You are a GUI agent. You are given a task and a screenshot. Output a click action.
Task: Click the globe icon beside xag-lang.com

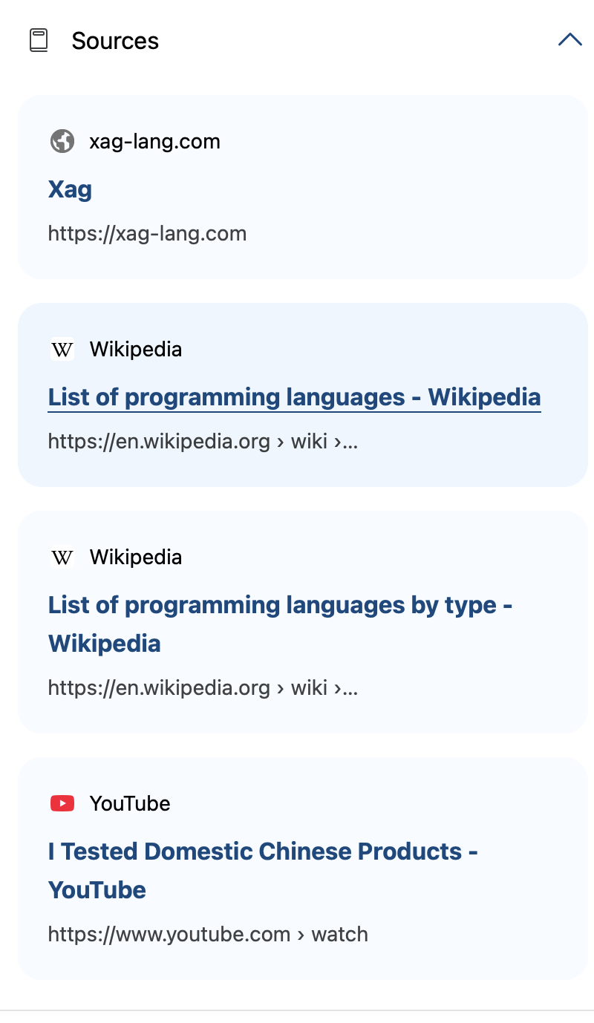coord(62,141)
